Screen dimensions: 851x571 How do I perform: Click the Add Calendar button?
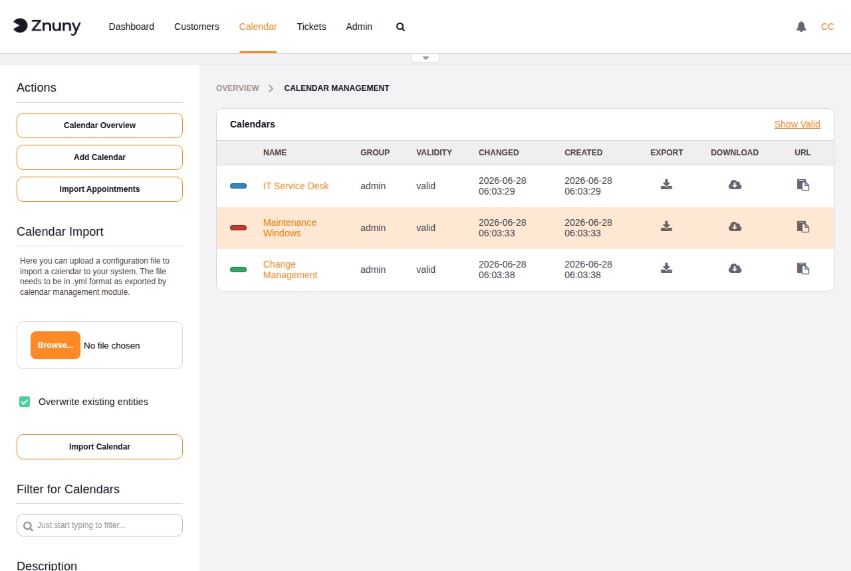tap(100, 157)
